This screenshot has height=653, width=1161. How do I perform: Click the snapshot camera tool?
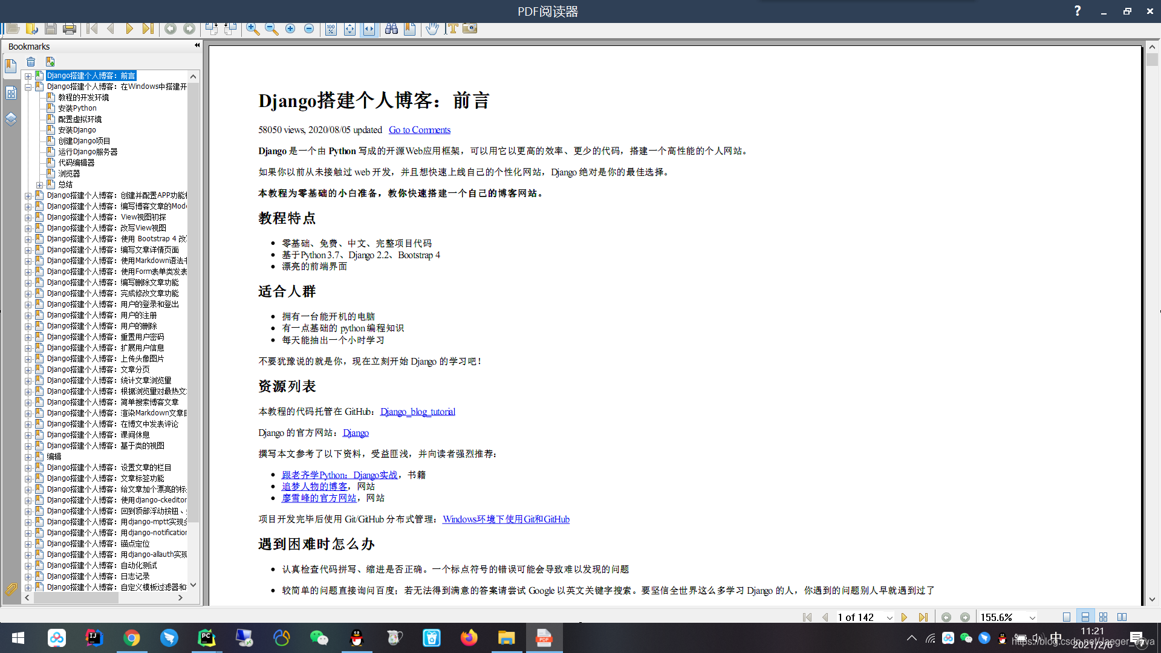pos(470,28)
